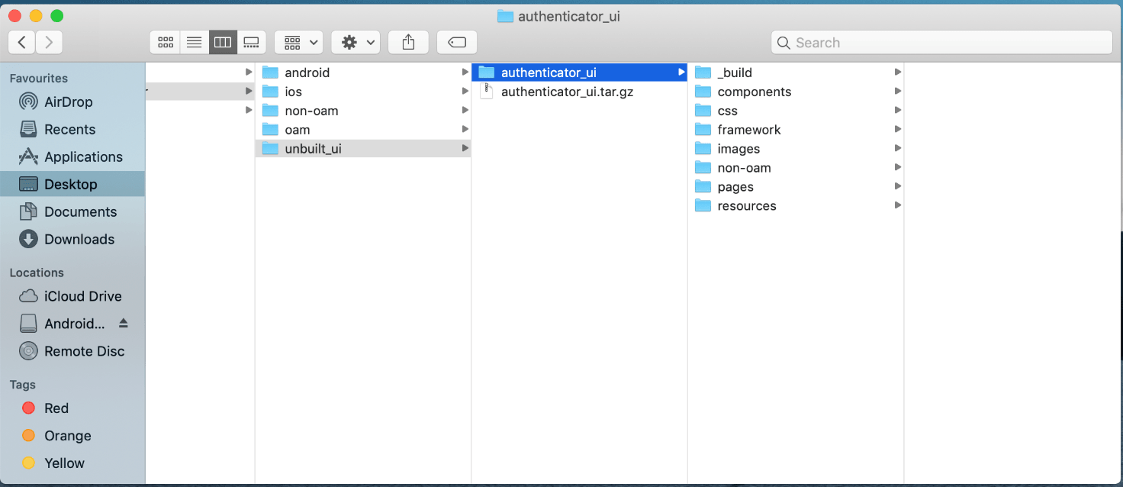1123x487 pixels.
Task: Select the oam folder
Action: (x=362, y=130)
